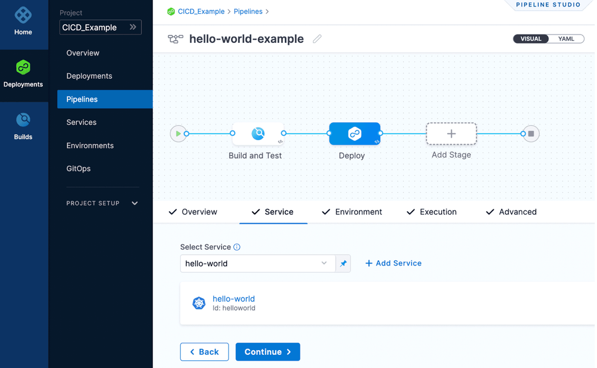Collapse the Project Setup section
This screenshot has width=597, height=368.
point(135,203)
